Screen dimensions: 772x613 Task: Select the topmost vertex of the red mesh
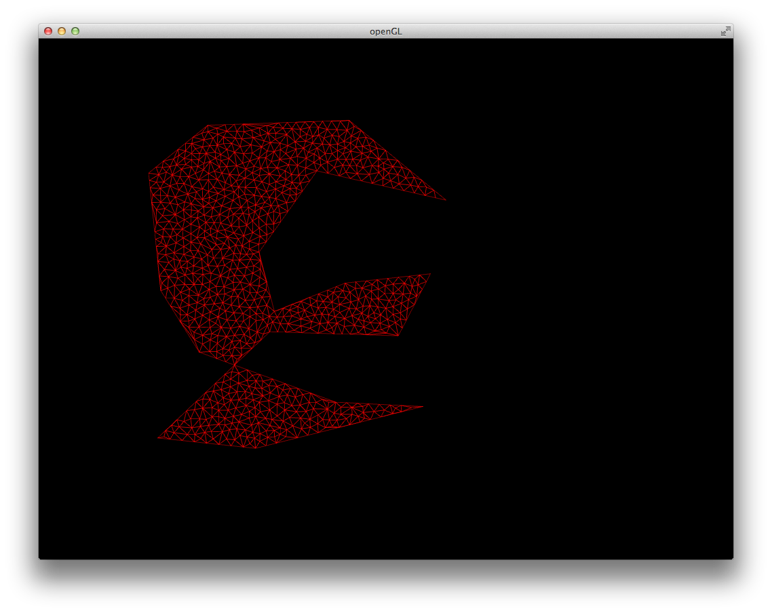point(349,121)
